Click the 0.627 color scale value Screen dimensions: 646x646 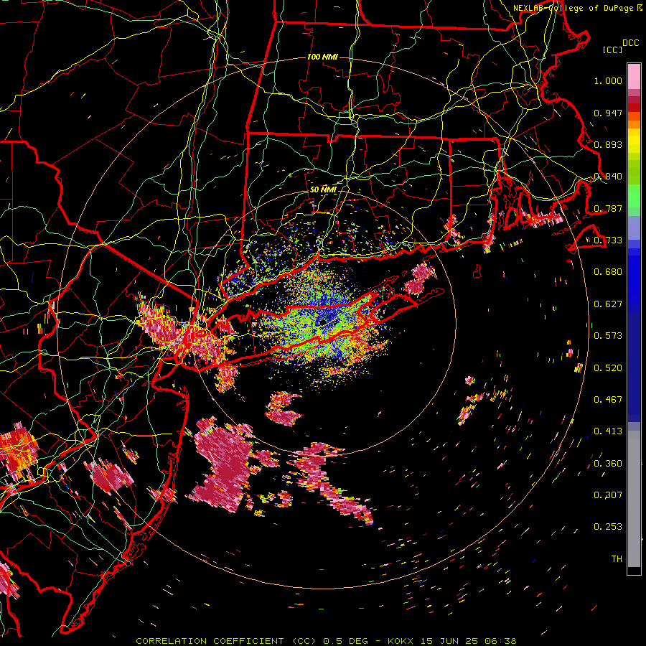click(x=608, y=304)
